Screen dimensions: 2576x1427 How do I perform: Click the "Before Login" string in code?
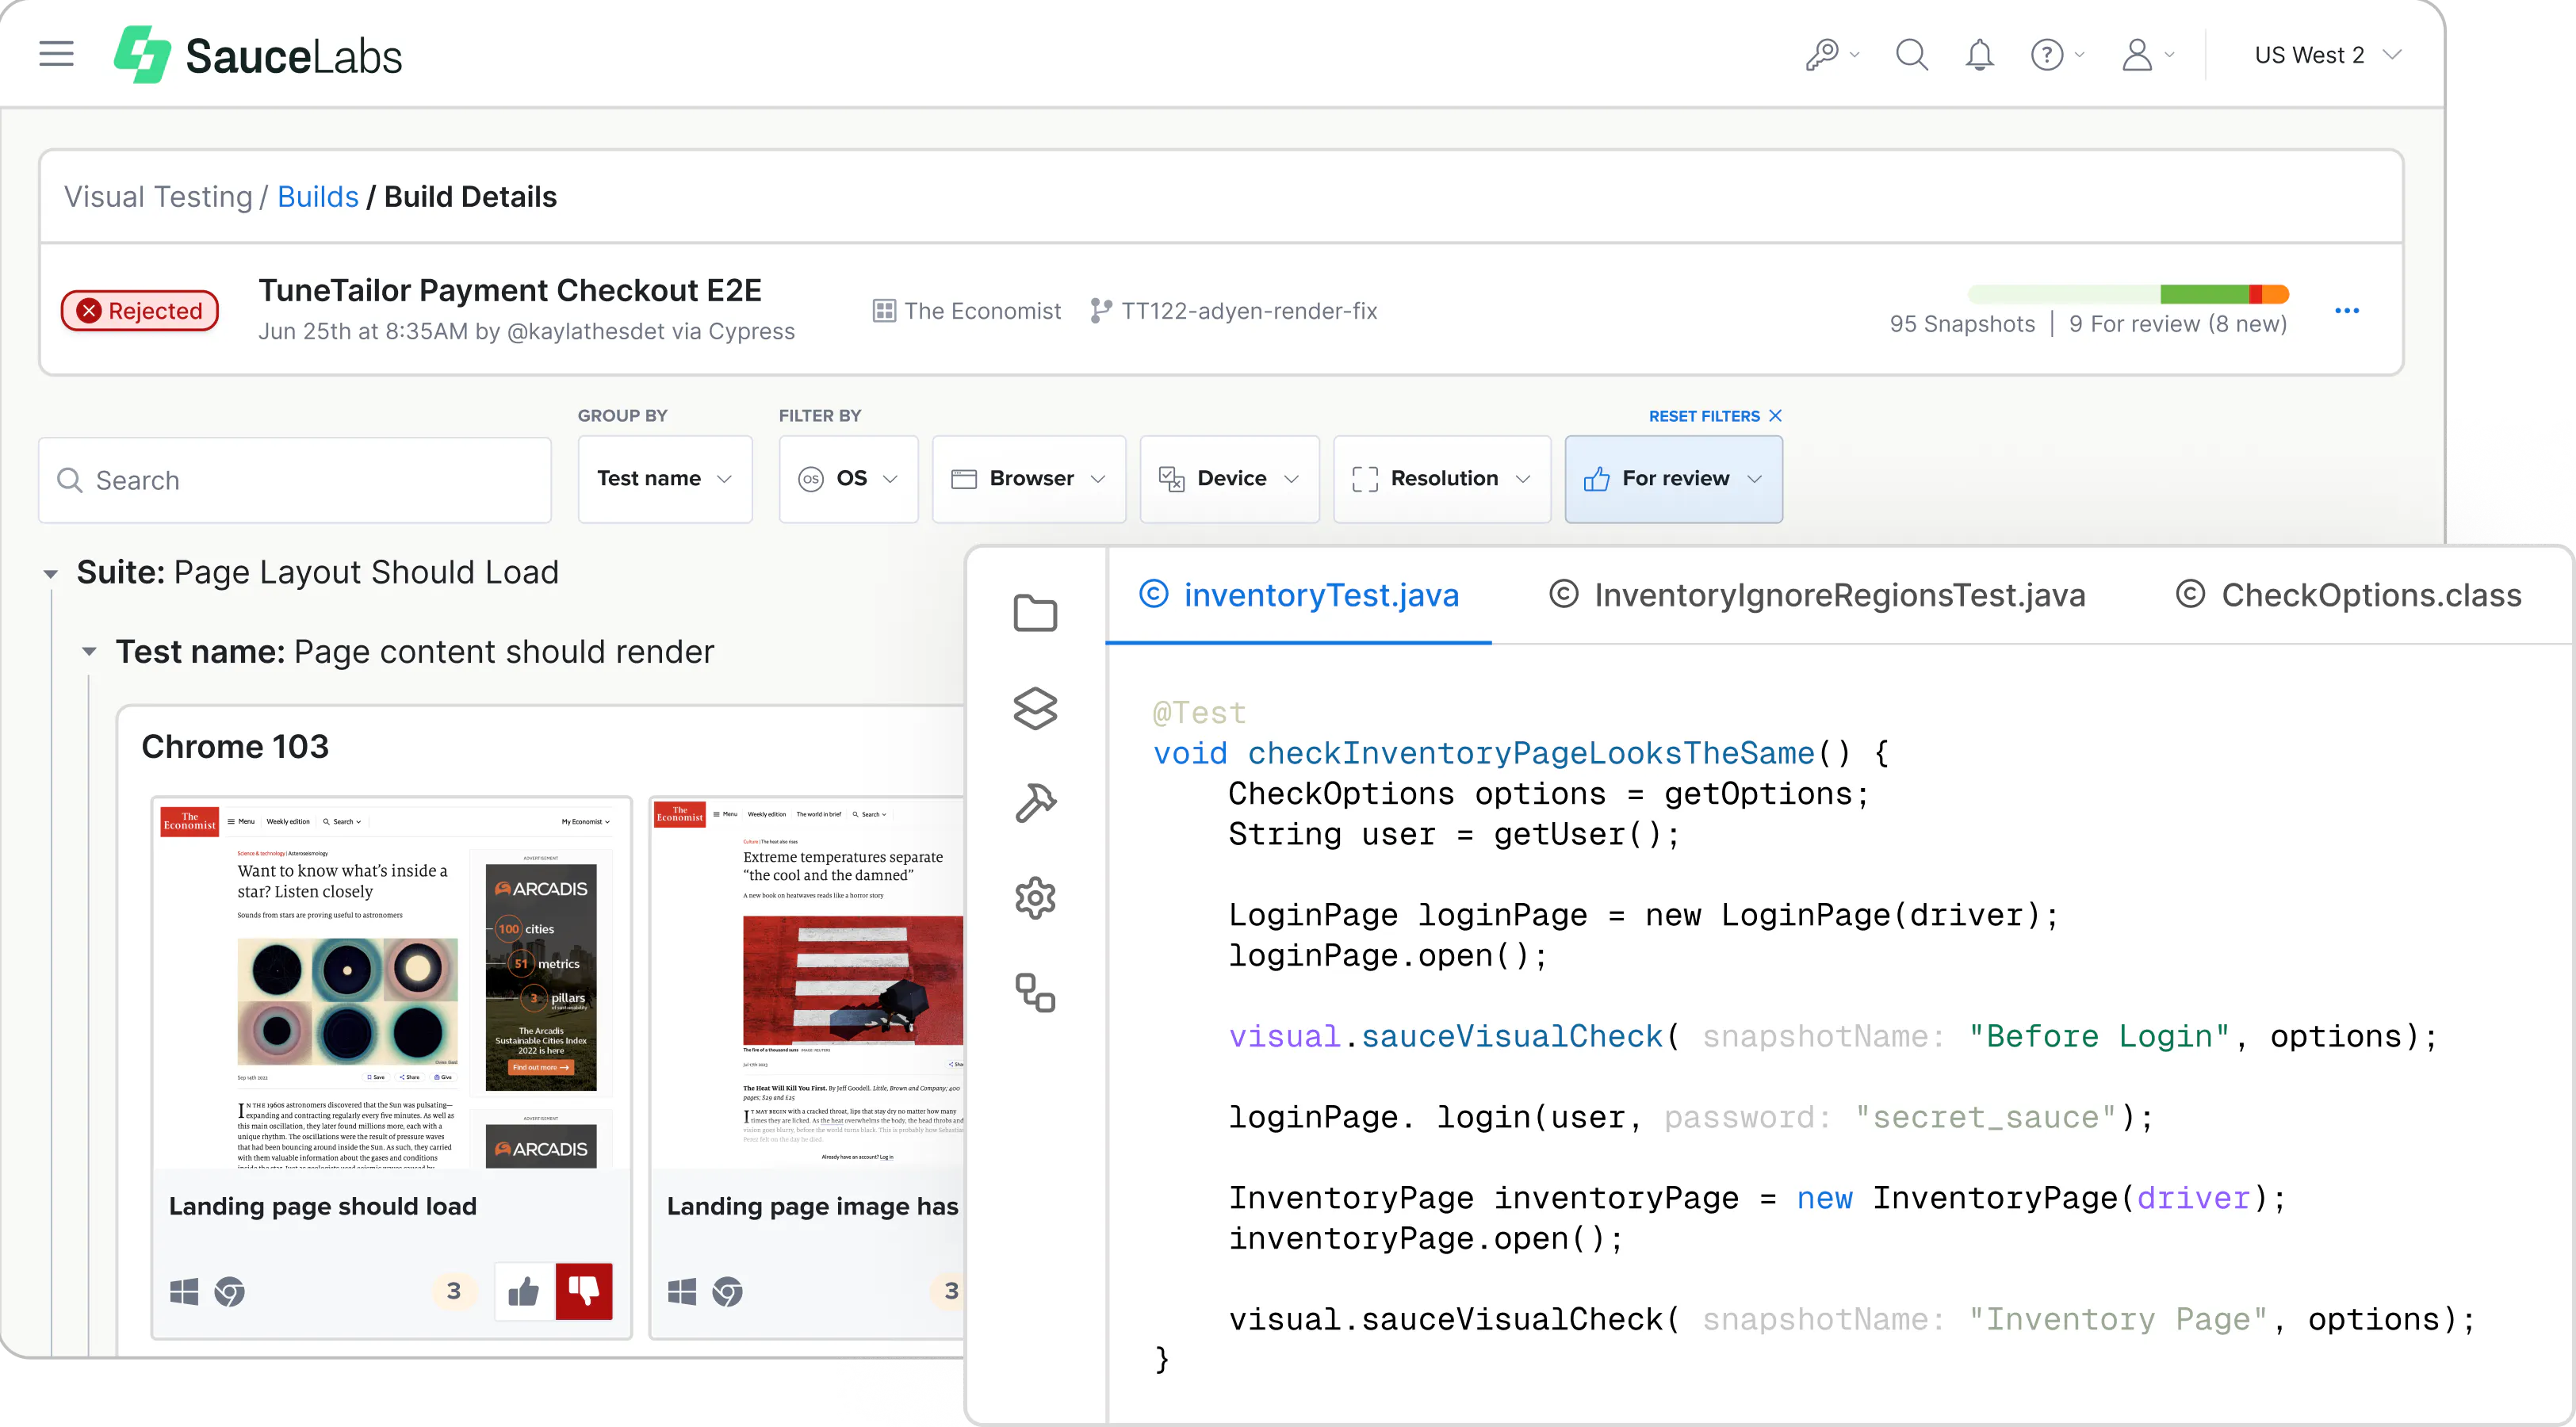2099,1036
